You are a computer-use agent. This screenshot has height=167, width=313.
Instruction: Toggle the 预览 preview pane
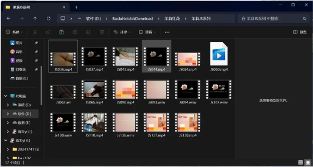click(300, 32)
